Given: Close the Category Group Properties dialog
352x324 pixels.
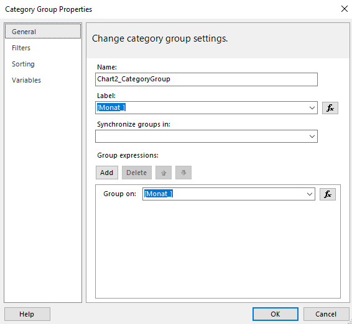Looking at the screenshot, I should [345, 9].
